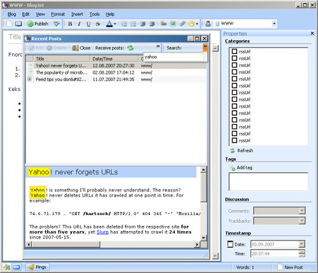Toggle italic formatting
The width and height of the screenshot is (318, 273).
(79, 24)
